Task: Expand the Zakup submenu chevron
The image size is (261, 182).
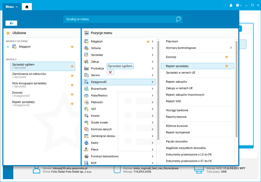Action: (x=152, y=62)
